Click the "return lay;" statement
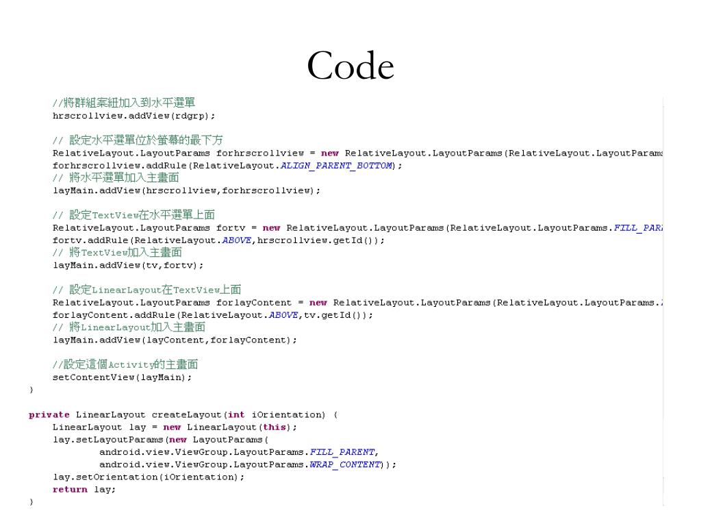 point(84,489)
